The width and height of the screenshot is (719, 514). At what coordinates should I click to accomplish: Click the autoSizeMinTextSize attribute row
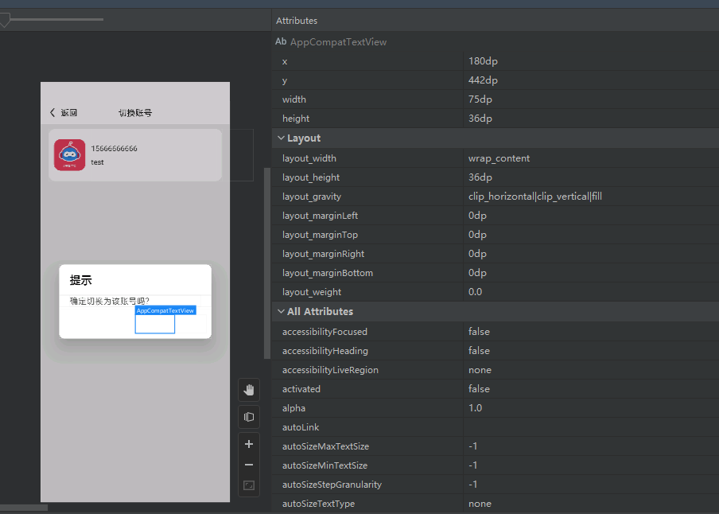[496, 465]
